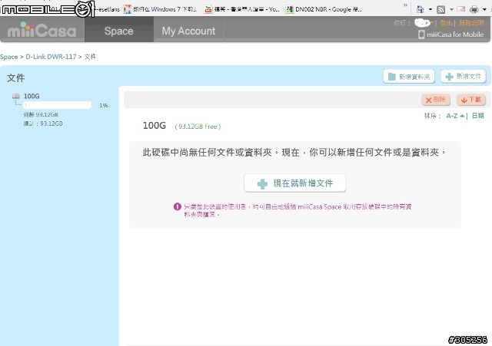Switch to the Space tab
Image resolution: width=492 pixels, height=346 pixels.
pyautogui.click(x=119, y=31)
